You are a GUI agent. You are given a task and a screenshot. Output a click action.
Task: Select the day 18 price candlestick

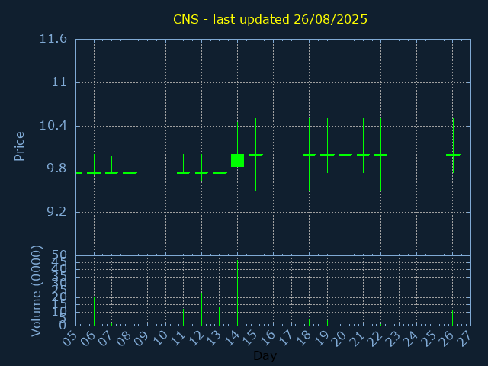click(309, 155)
